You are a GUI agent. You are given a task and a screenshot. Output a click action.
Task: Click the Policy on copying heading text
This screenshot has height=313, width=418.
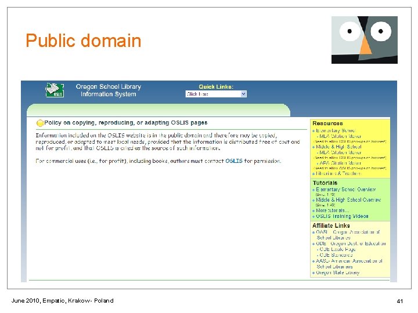126,123
